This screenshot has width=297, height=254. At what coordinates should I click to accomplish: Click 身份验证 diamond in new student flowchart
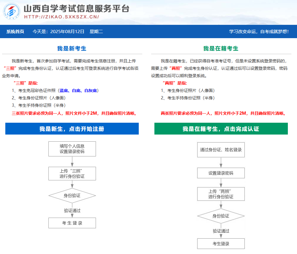coord(72,195)
